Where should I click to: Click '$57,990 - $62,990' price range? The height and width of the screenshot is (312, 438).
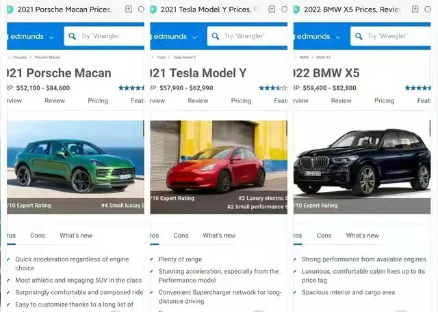coord(186,88)
